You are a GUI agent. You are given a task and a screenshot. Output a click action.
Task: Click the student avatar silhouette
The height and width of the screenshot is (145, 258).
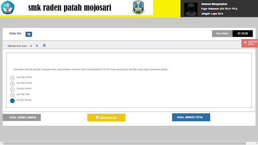[x=191, y=9]
